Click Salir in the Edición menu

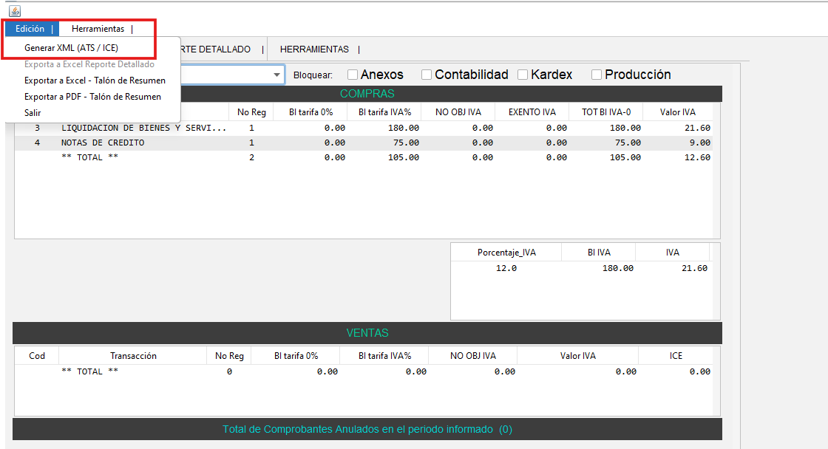coord(33,113)
